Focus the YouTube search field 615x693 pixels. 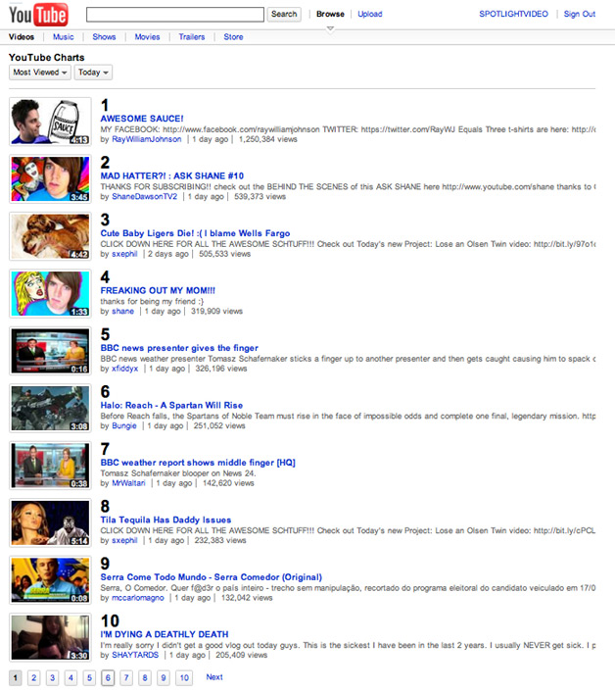pyautogui.click(x=175, y=14)
